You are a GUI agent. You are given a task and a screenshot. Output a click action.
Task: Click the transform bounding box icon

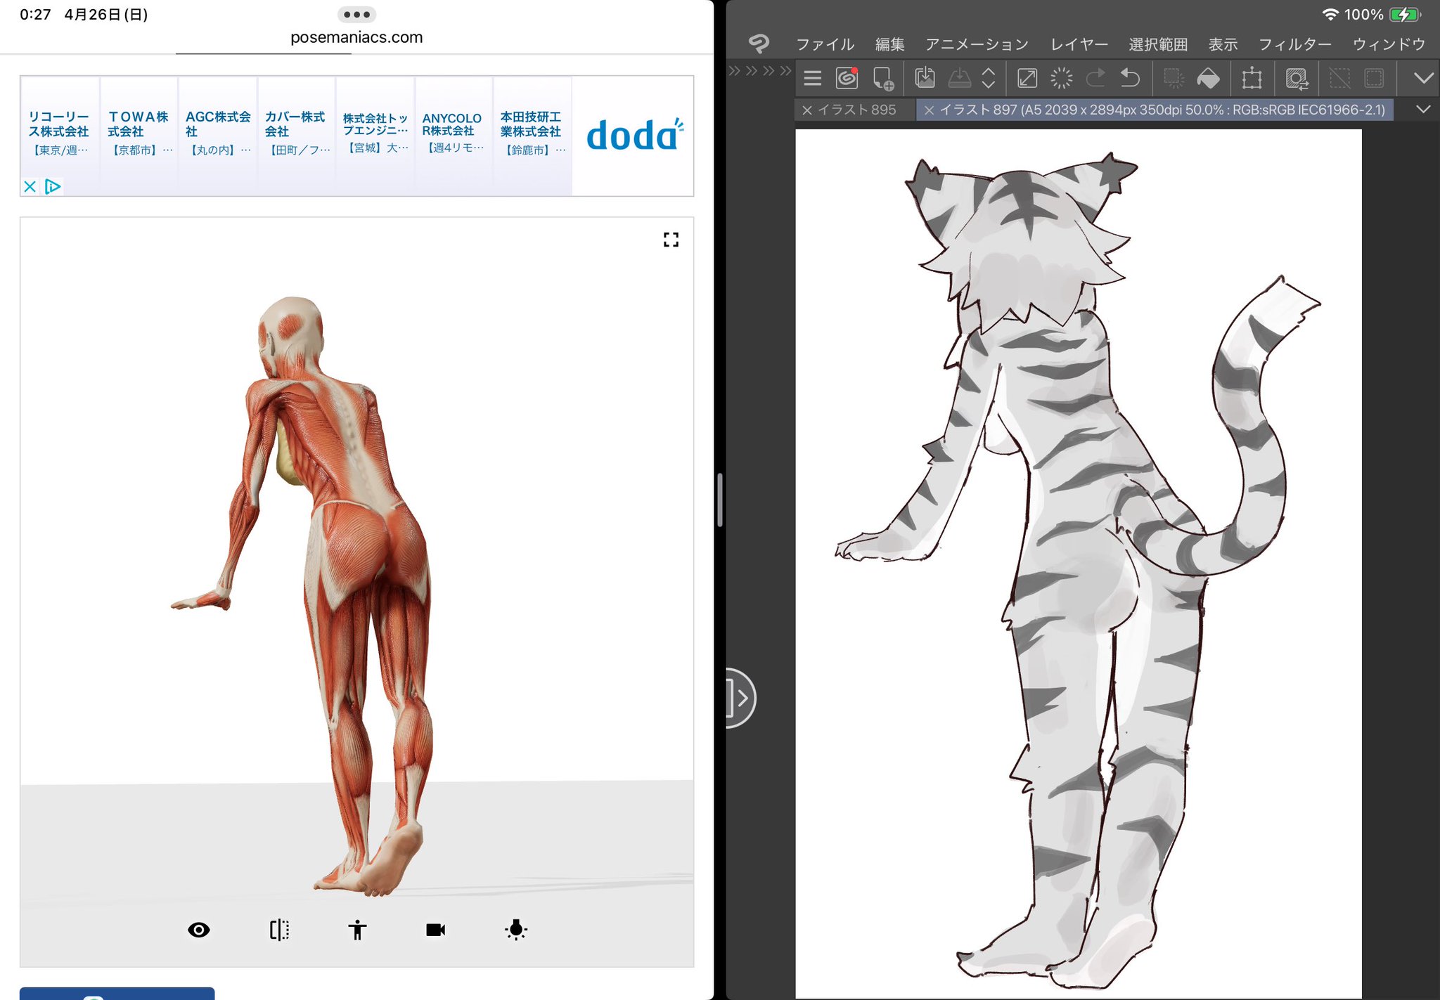1252,78
